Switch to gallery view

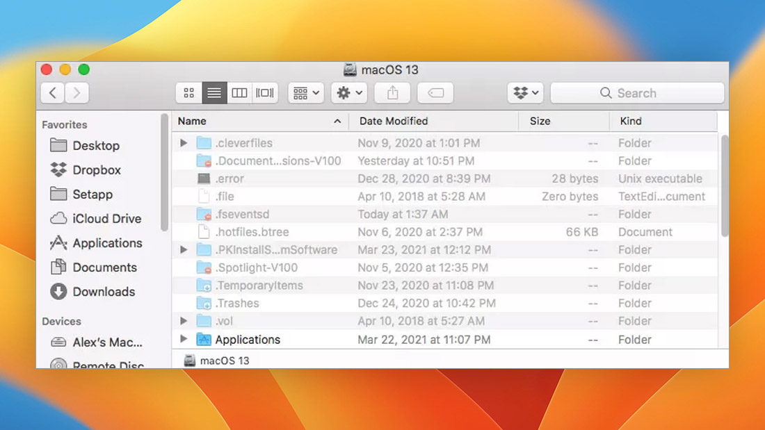(265, 92)
